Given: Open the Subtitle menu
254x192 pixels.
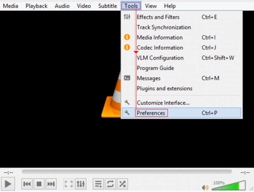Looking at the screenshot, I should pos(107,6).
